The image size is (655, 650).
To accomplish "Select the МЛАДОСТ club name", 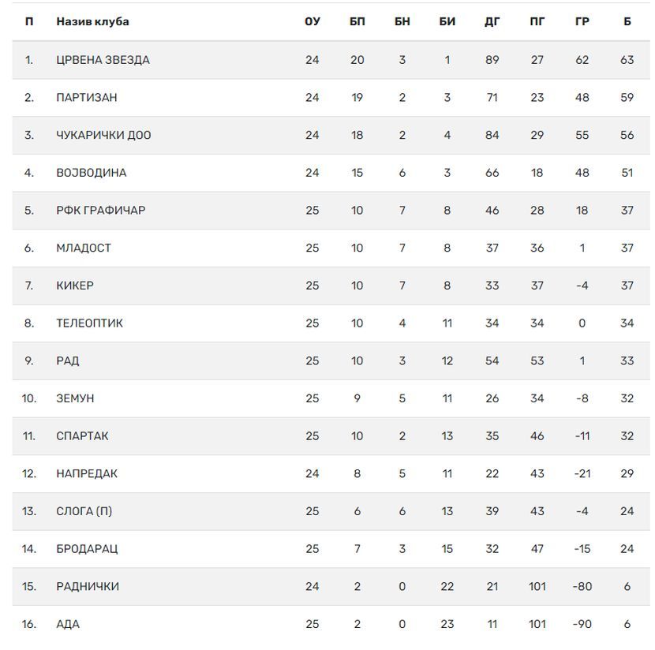I will pos(84,248).
